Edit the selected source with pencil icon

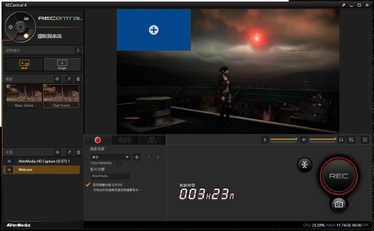tap(69, 152)
